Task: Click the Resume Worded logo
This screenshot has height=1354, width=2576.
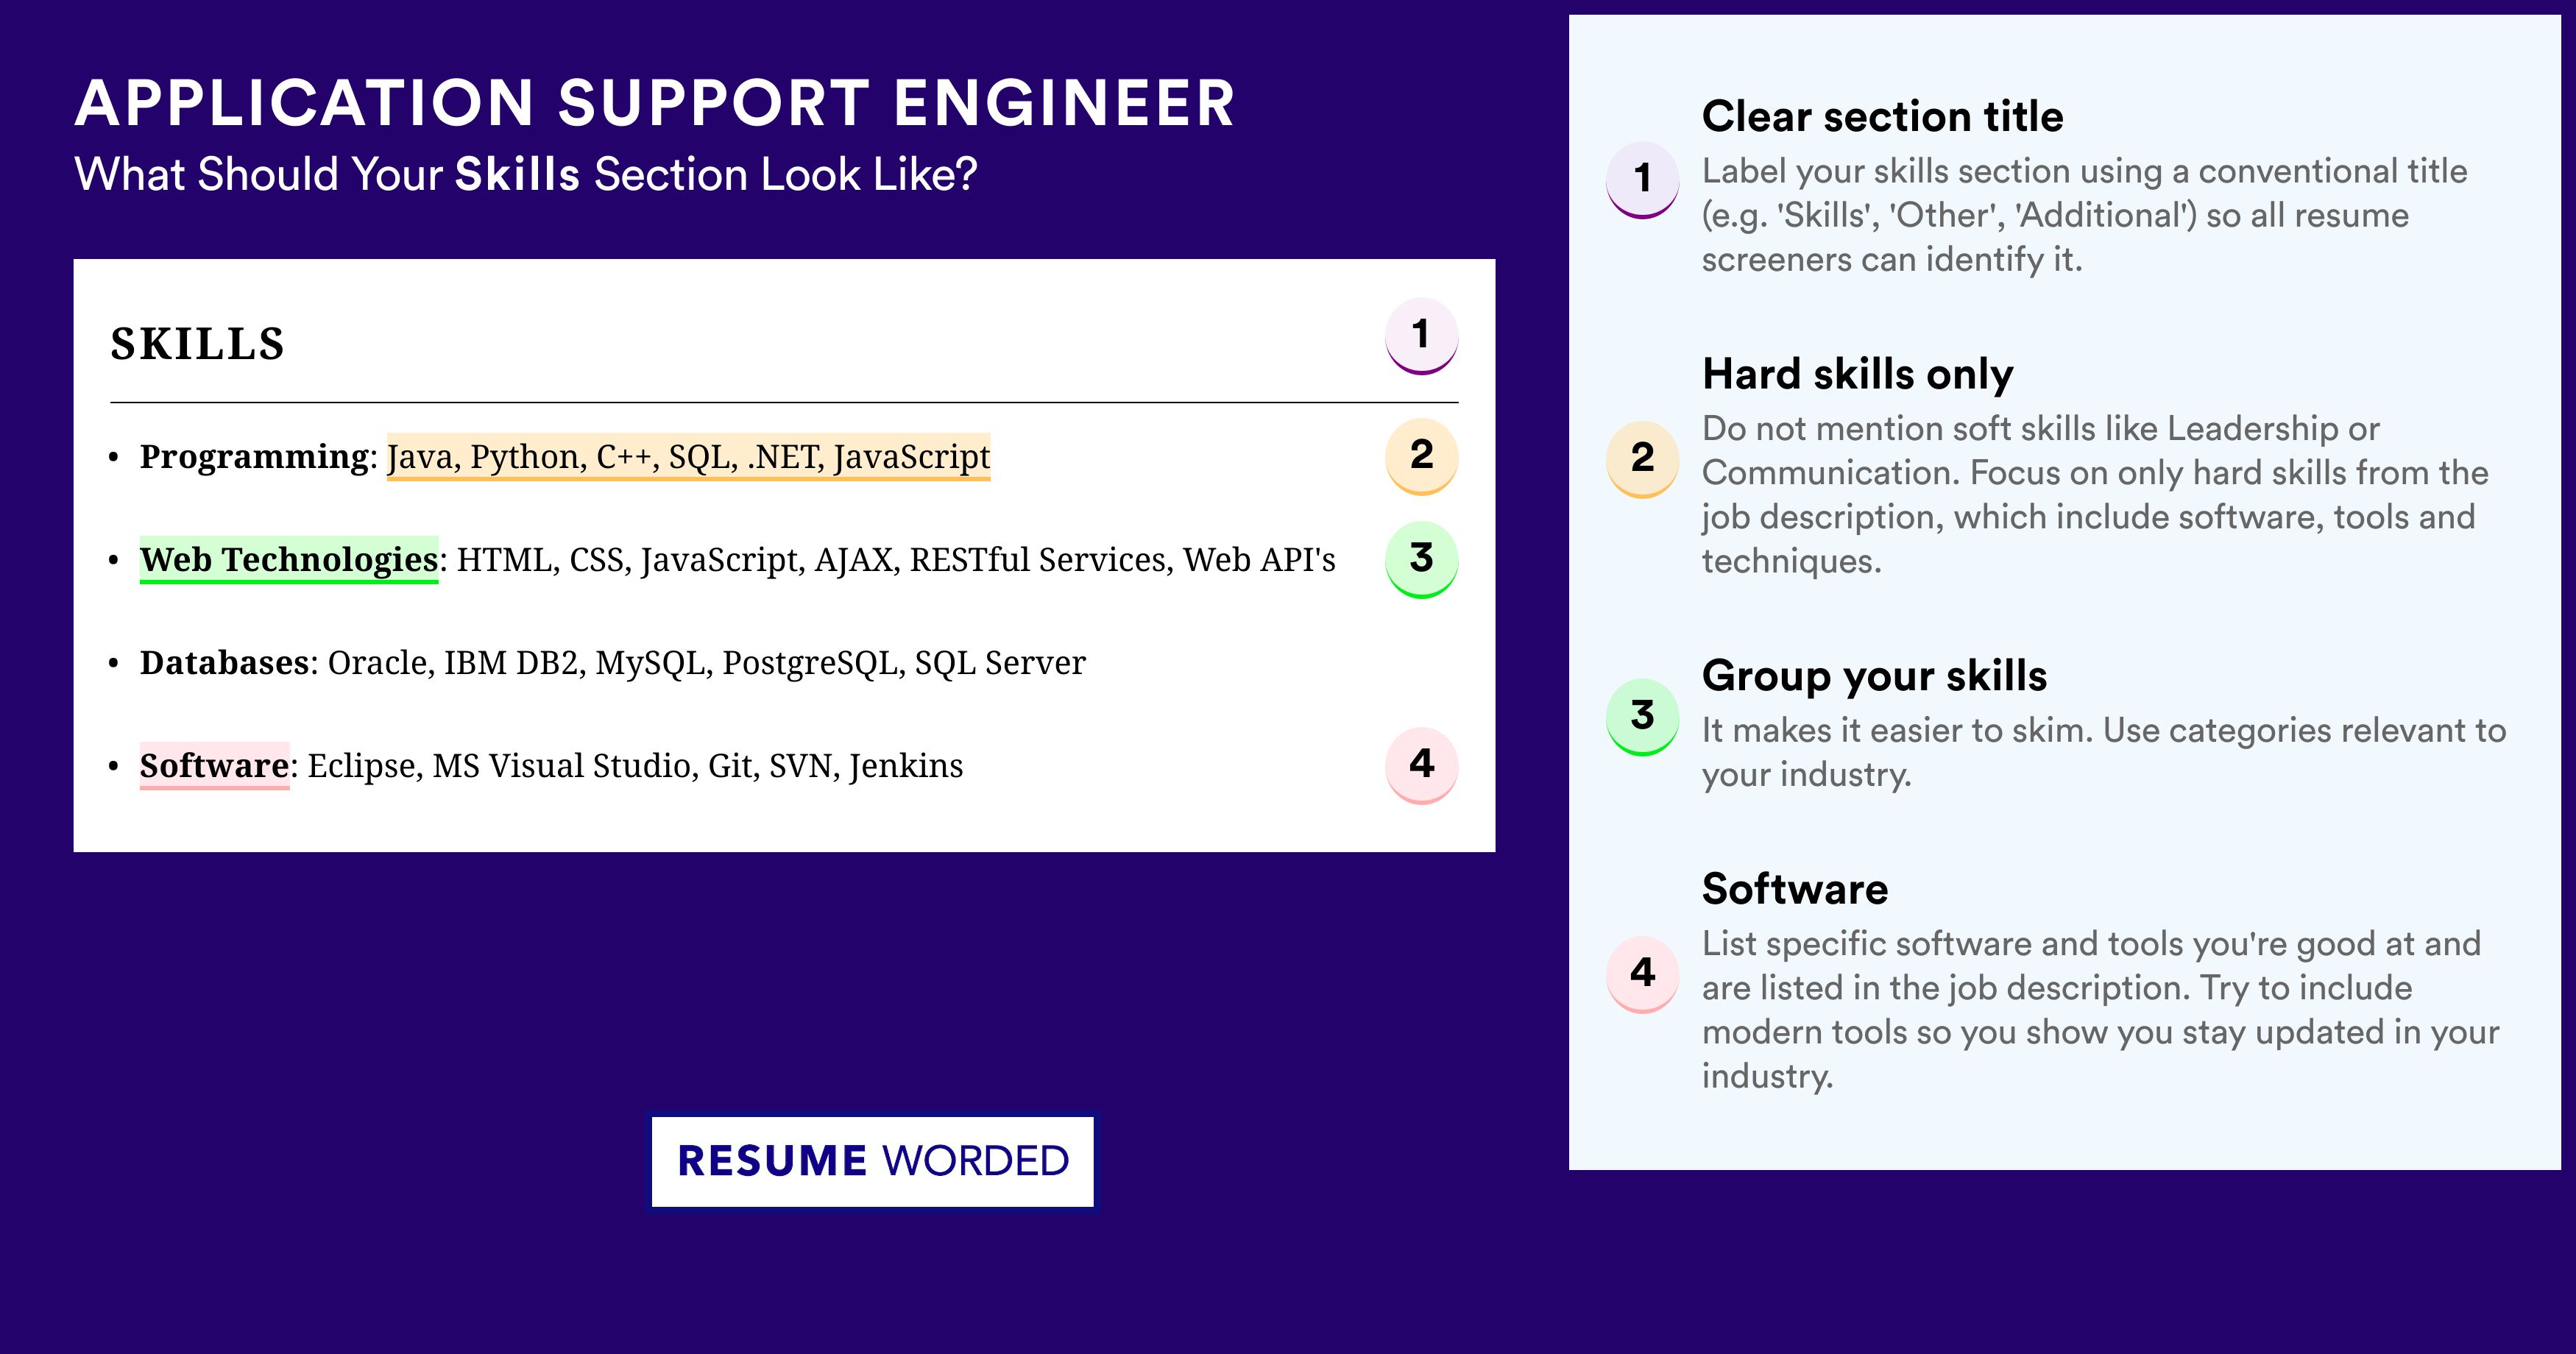Action: click(x=873, y=1161)
